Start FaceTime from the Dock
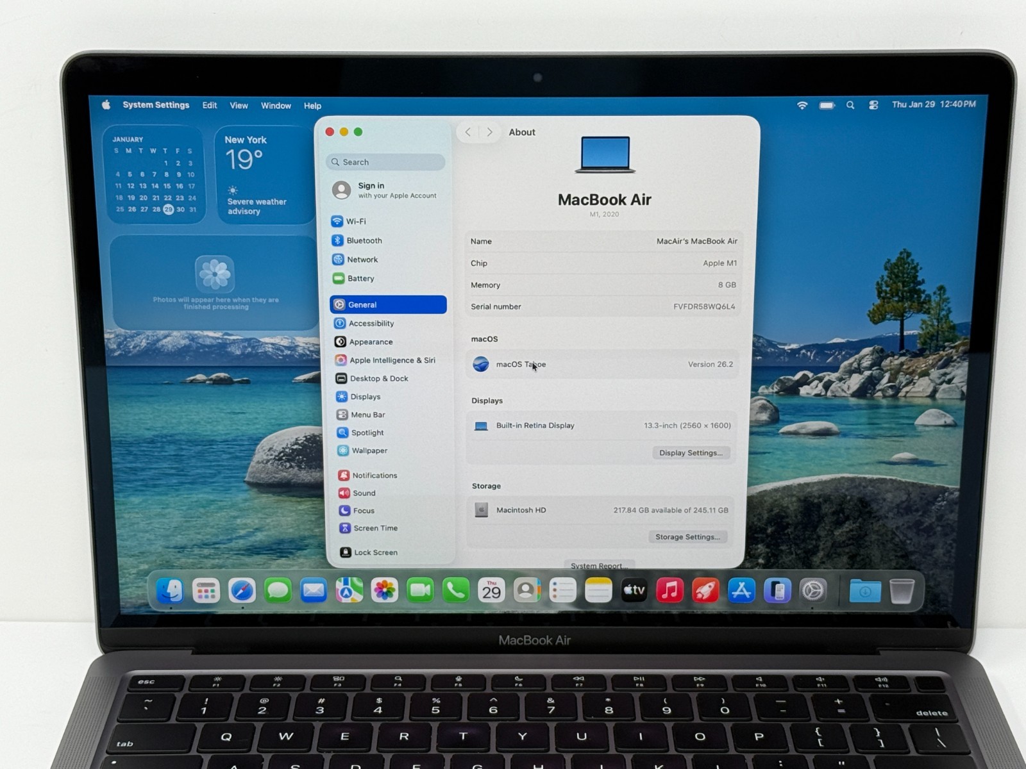Screen dimensions: 1026x769 420,591
